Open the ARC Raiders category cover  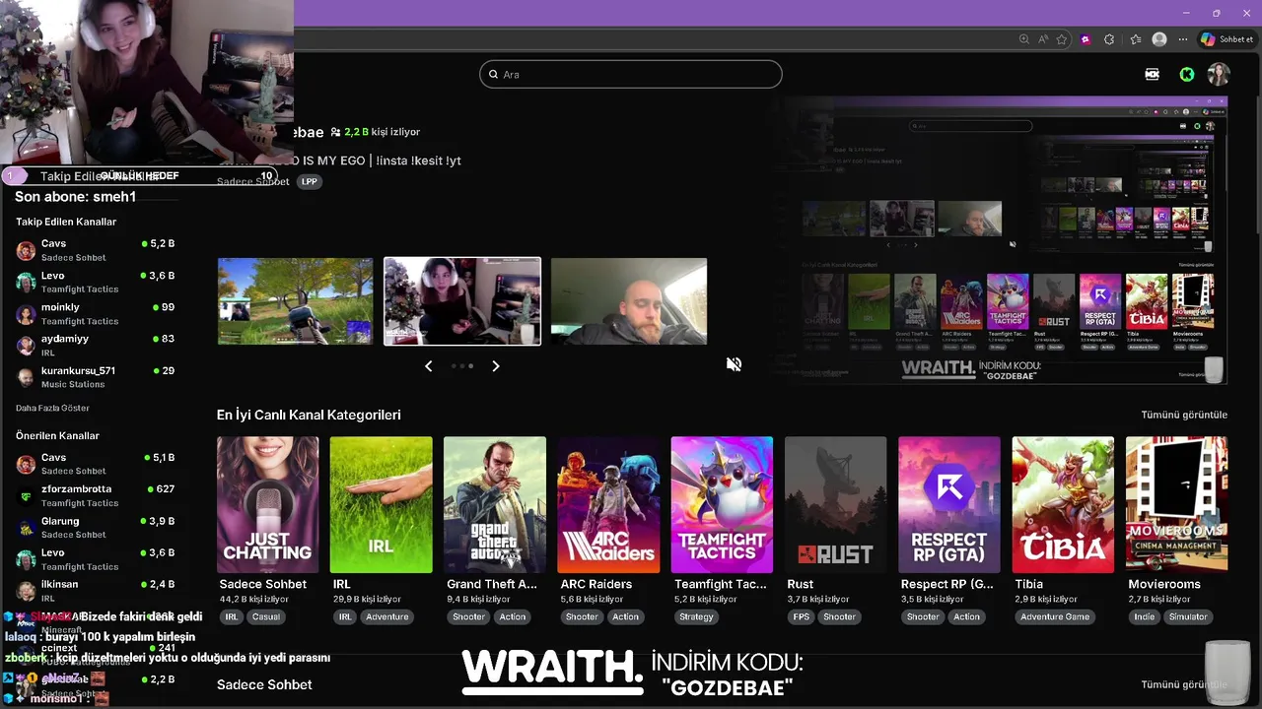coord(608,504)
